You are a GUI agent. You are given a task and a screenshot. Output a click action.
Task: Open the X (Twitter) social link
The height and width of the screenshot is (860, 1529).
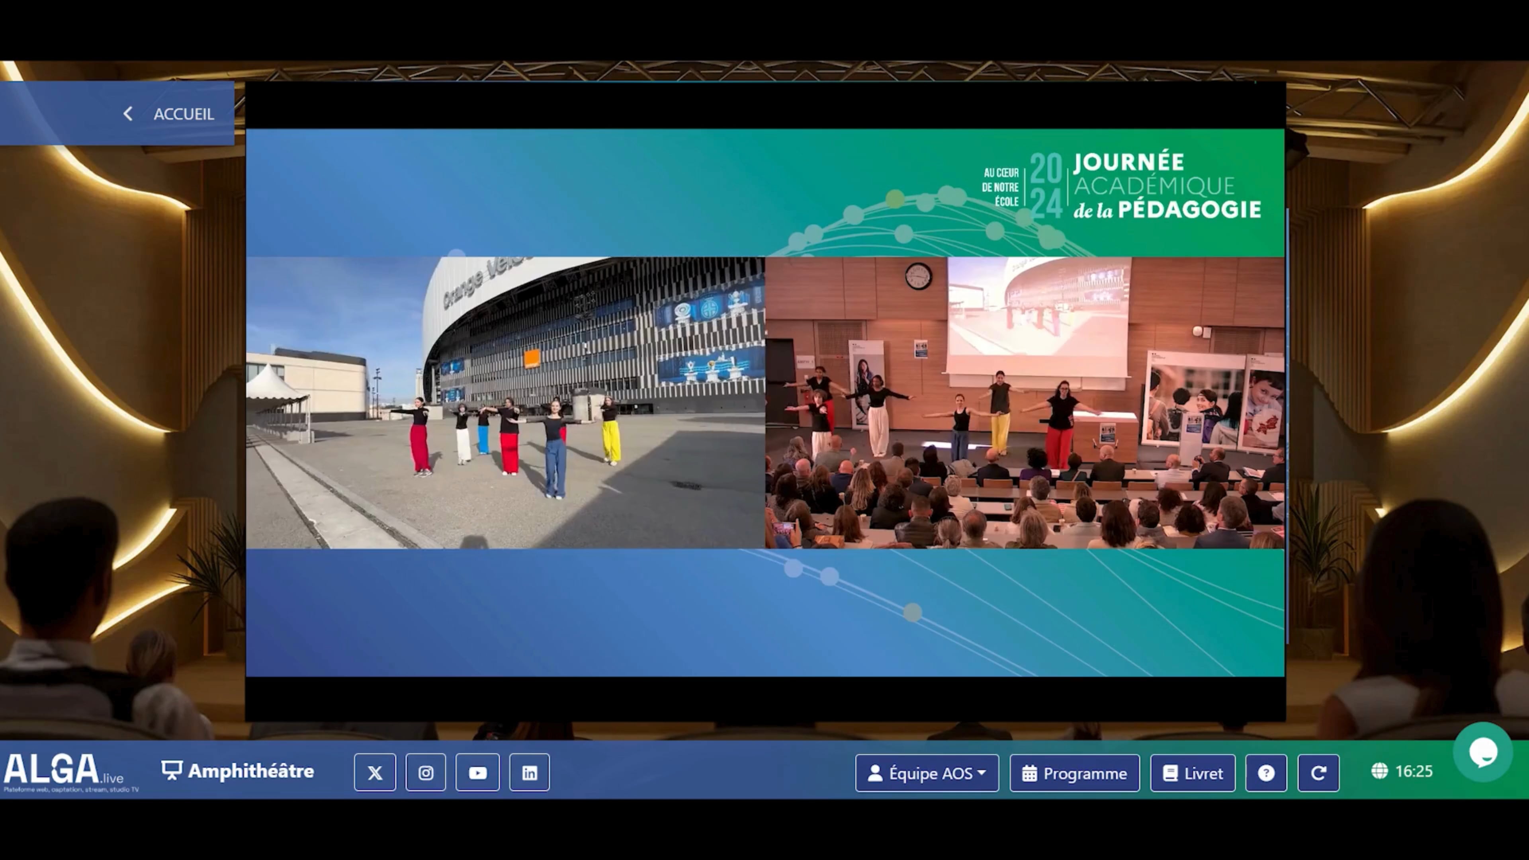[375, 773]
